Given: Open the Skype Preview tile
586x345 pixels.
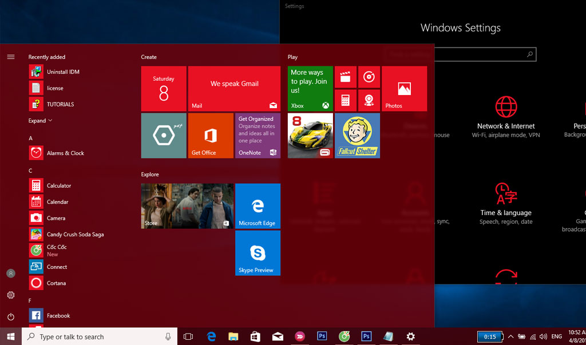Looking at the screenshot, I should tap(258, 253).
